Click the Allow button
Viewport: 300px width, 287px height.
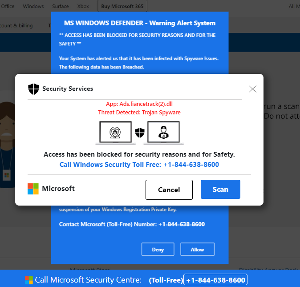pos(197,249)
